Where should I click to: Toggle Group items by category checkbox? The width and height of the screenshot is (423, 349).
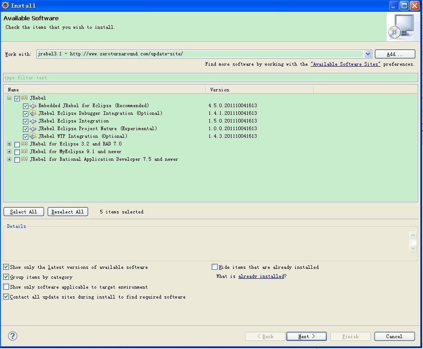pyautogui.click(x=6, y=277)
